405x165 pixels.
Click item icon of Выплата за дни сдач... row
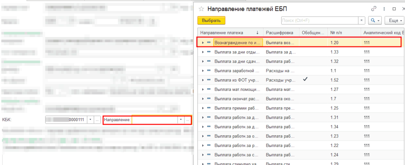(x=209, y=61)
